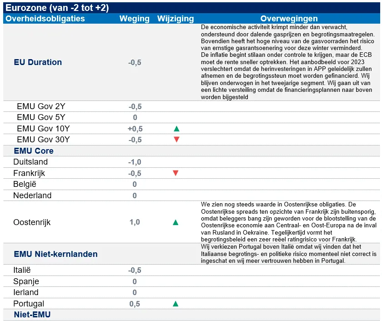The height and width of the screenshot is (321, 382).
Task: Select the 'Nederland' row label
Action: pyautogui.click(x=32, y=196)
